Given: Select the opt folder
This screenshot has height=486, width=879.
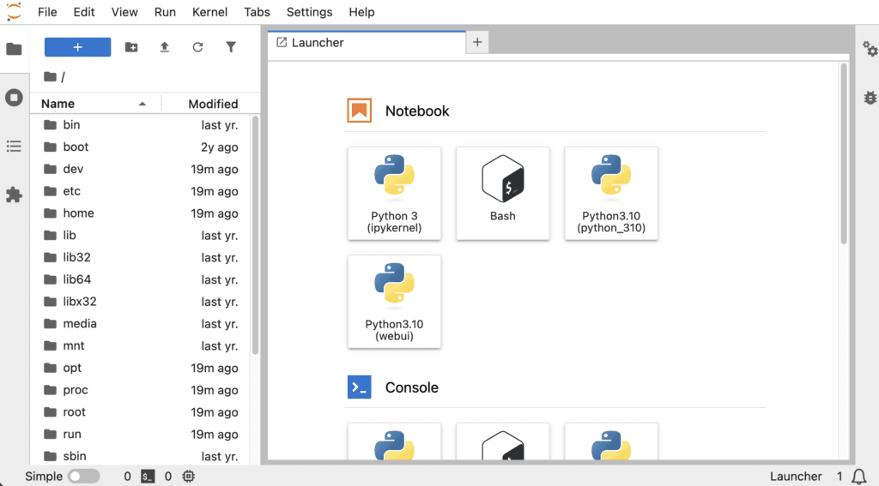Looking at the screenshot, I should [x=140, y=368].
